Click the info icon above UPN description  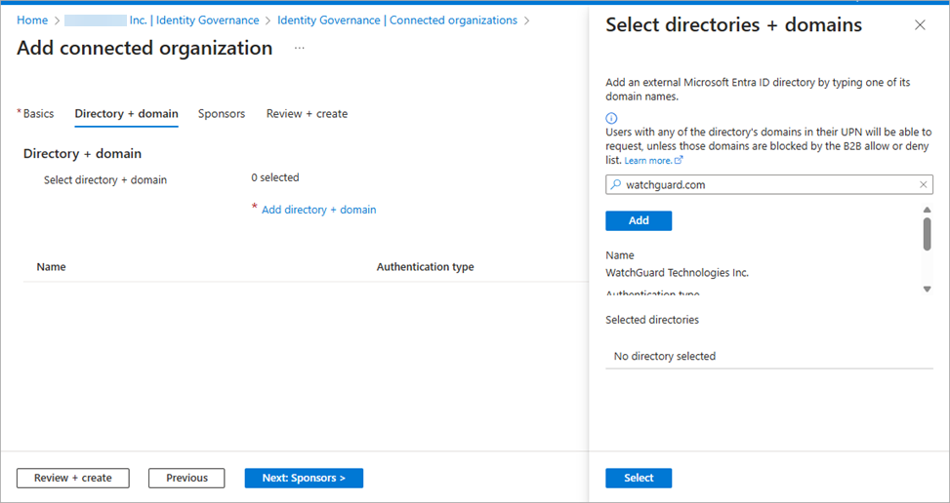pos(611,118)
